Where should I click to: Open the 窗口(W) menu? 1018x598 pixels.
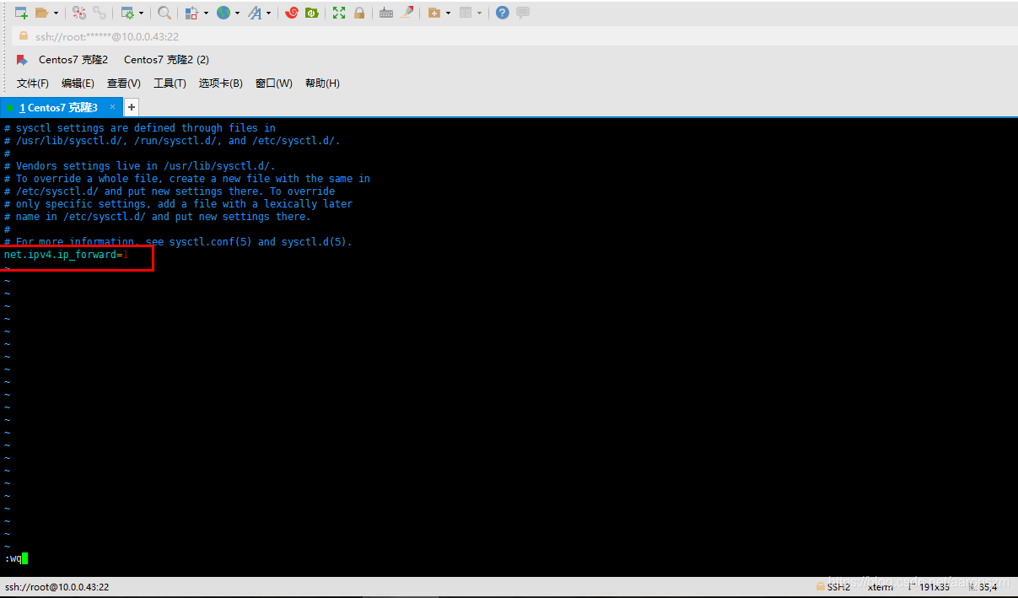pyautogui.click(x=274, y=84)
